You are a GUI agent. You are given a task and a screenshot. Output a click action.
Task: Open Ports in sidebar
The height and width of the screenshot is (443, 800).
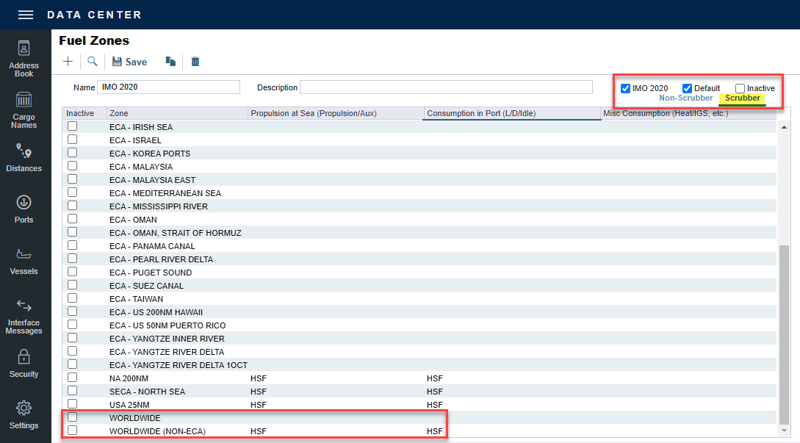pos(24,209)
